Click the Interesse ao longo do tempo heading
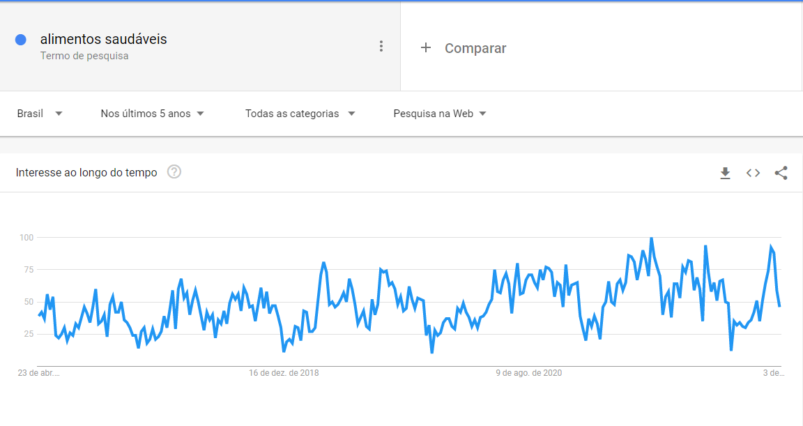803x426 pixels. (x=86, y=172)
